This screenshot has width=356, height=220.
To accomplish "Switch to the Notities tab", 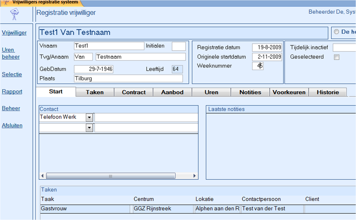I will point(250,92).
